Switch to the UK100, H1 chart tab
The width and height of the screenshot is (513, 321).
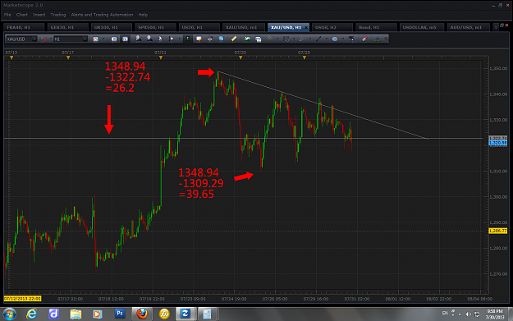click(112, 27)
